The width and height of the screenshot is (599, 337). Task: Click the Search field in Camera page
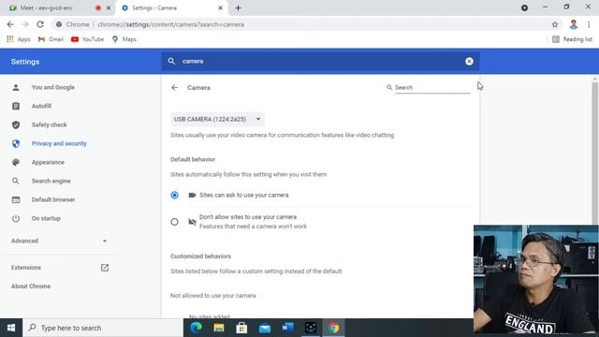click(432, 87)
